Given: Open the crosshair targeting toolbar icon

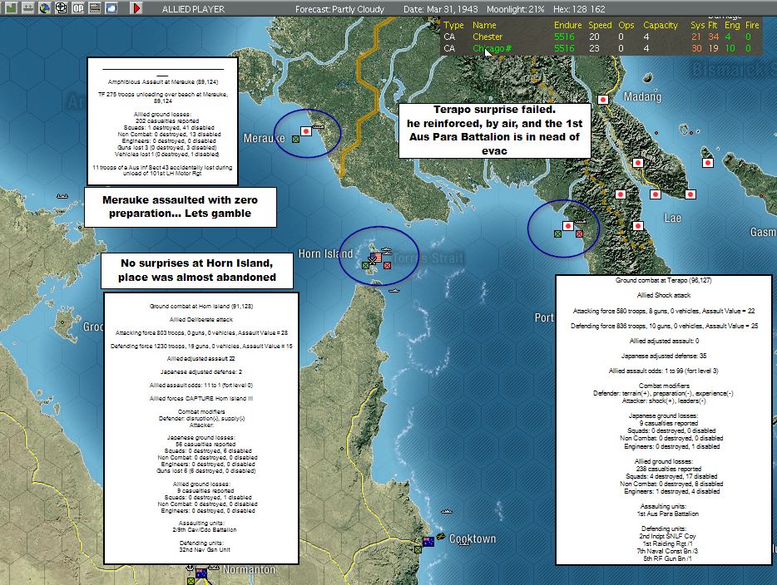Looking at the screenshot, I should point(62,8).
